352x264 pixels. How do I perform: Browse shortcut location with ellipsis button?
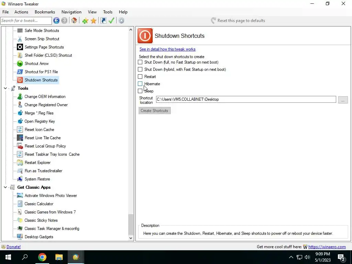tap(343, 100)
